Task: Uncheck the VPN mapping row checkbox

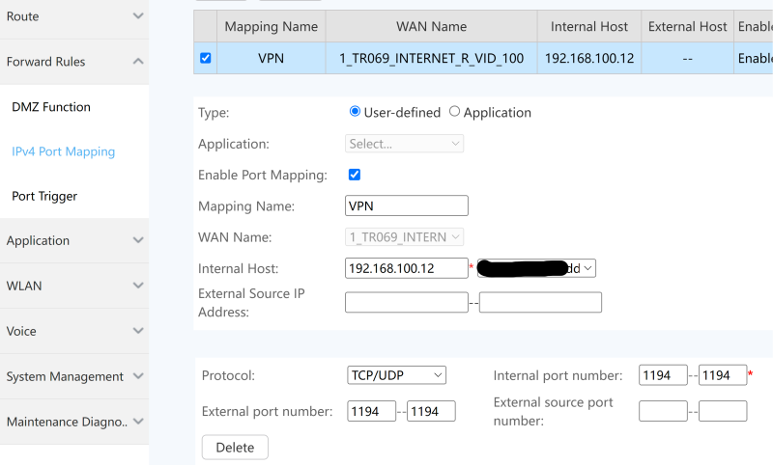Action: click(205, 58)
